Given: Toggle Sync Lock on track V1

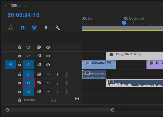Looking at the screenshot, I should coord(39,65).
